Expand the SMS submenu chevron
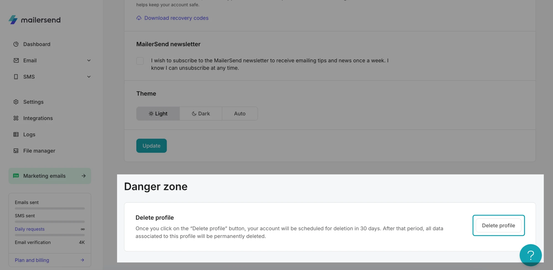Viewport: 553px width, 270px height. 89,77
